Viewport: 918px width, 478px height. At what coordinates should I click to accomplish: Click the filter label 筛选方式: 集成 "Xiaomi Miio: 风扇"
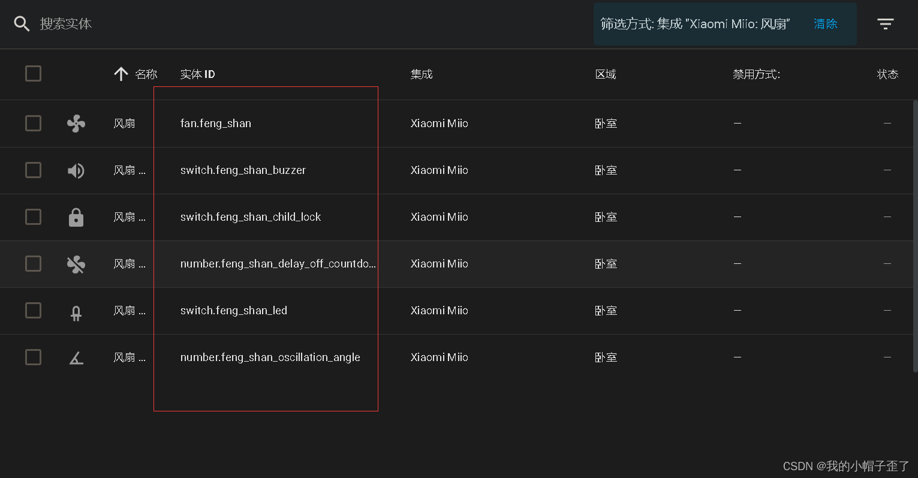pyautogui.click(x=695, y=24)
